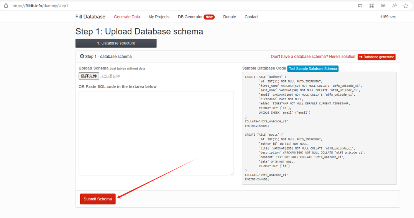The image size is (414, 218).
Task: Click the screen cast icon in address bar
Action: pos(360,5)
